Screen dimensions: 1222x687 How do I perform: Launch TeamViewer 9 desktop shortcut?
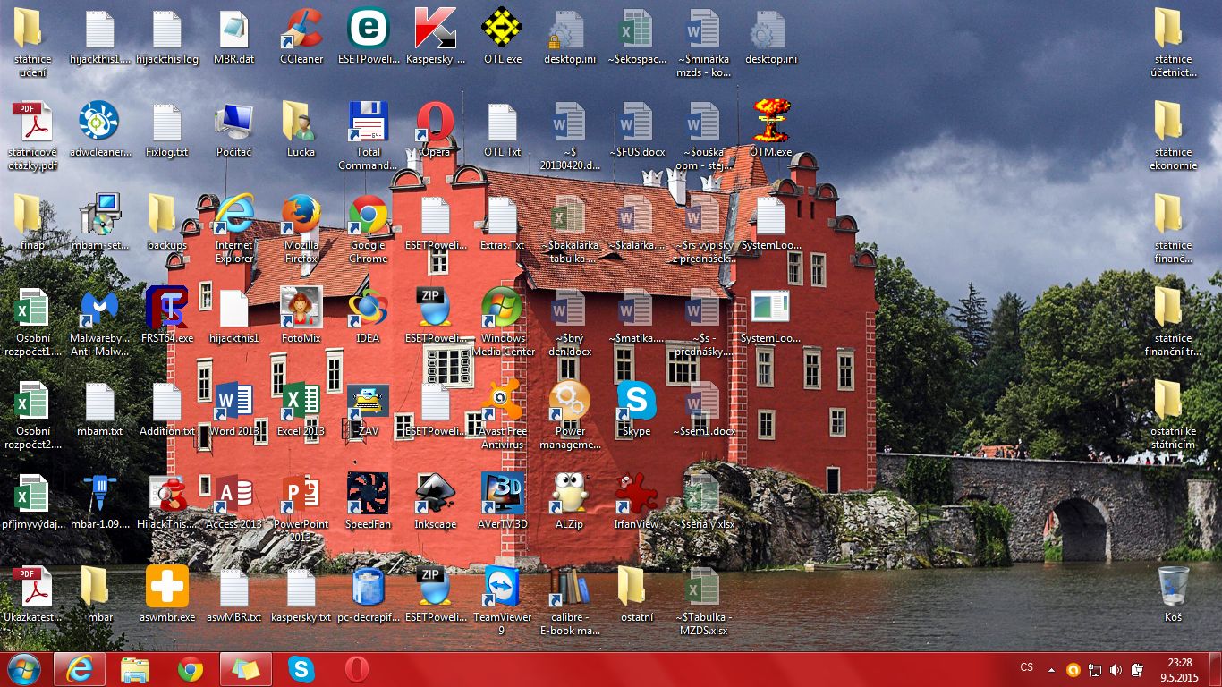[x=503, y=601]
